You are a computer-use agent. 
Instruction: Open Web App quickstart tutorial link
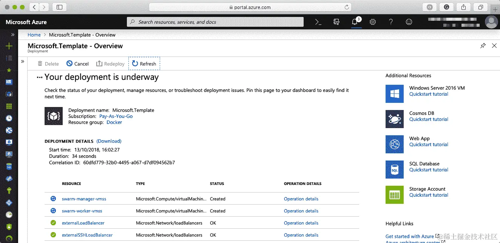pos(429,145)
